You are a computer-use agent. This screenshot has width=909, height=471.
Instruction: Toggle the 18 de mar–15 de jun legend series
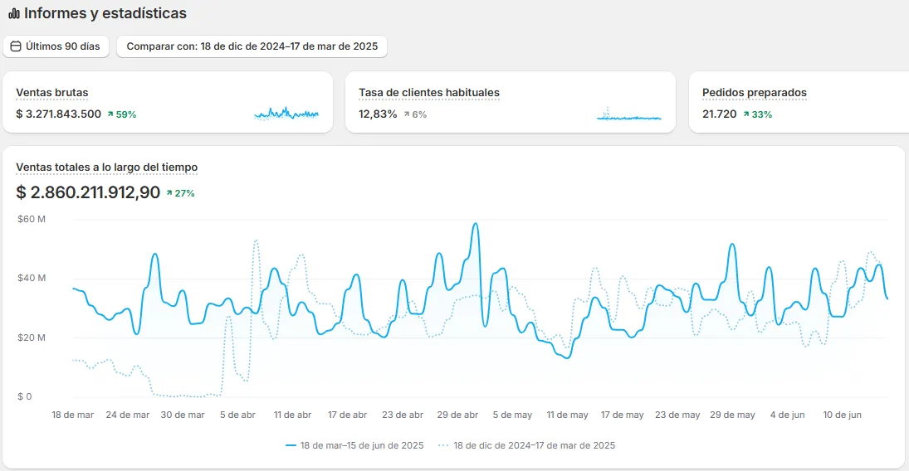click(354, 445)
